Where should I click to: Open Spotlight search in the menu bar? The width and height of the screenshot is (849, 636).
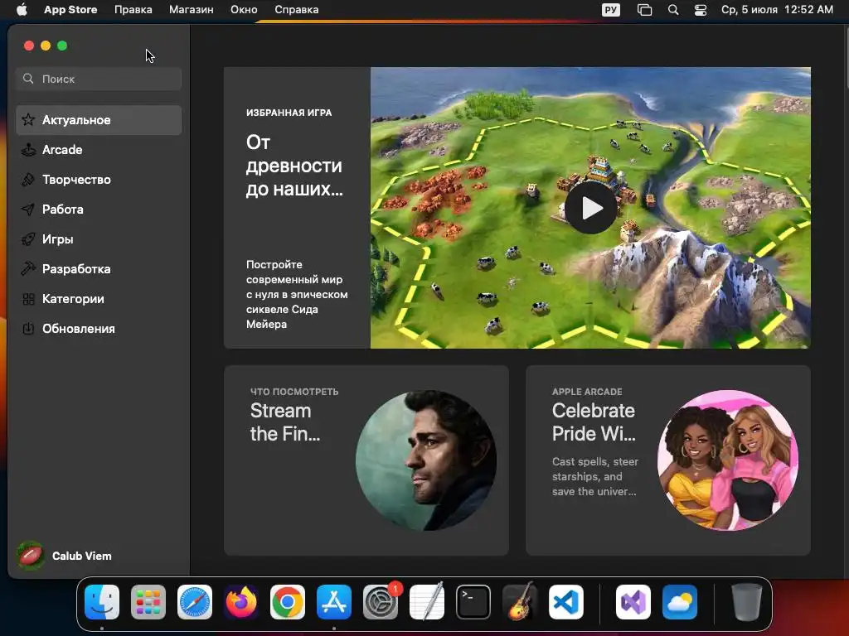point(673,10)
